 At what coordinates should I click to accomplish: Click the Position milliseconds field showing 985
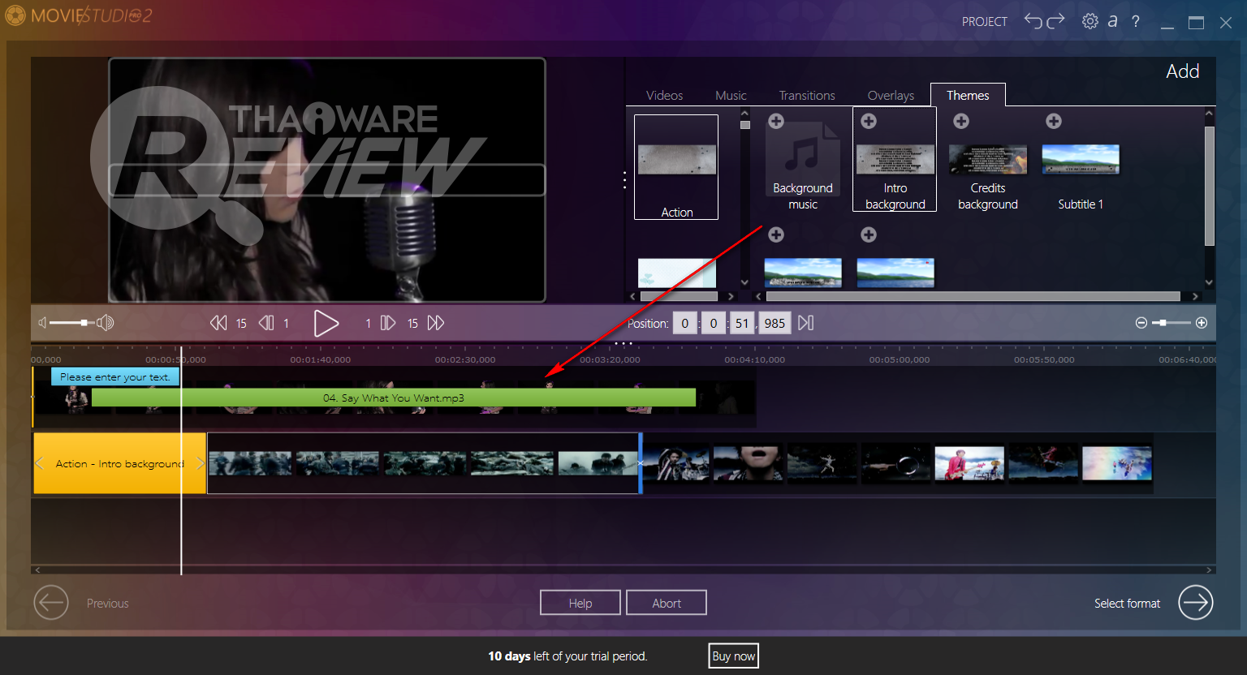(x=775, y=323)
